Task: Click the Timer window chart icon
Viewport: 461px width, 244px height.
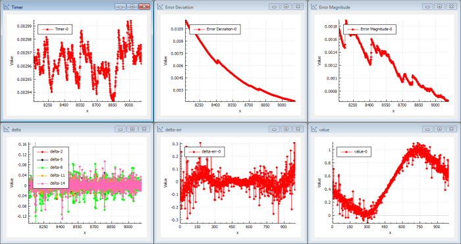Action: 7,7
